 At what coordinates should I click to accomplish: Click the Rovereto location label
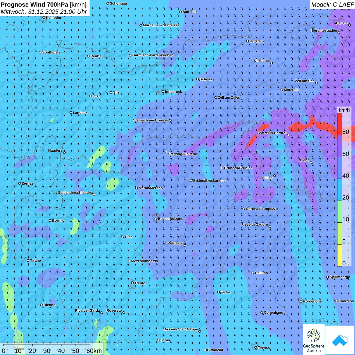(x=114, y=310)
